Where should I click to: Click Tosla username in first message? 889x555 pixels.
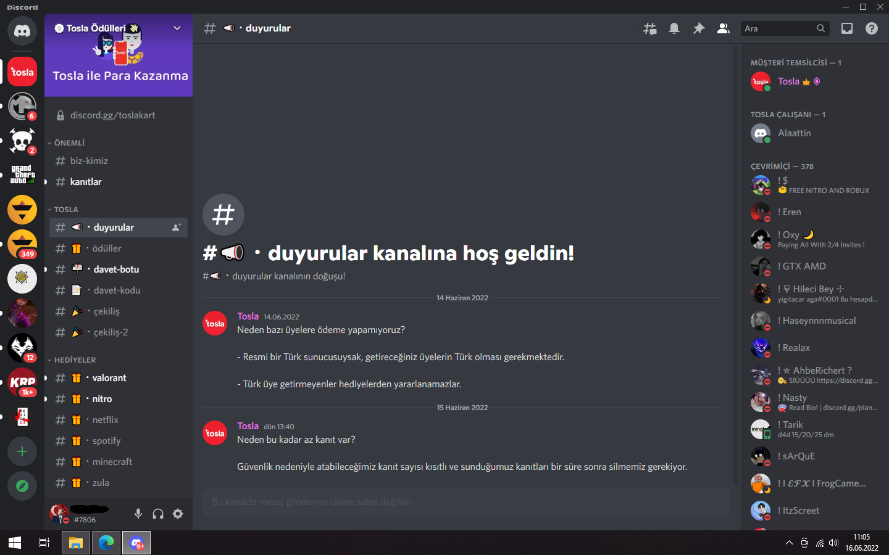(248, 316)
